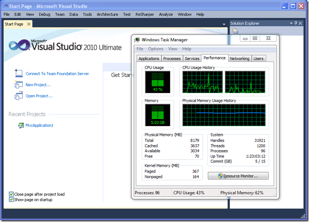Click the second CPU Usage History graph

[x=245, y=82]
